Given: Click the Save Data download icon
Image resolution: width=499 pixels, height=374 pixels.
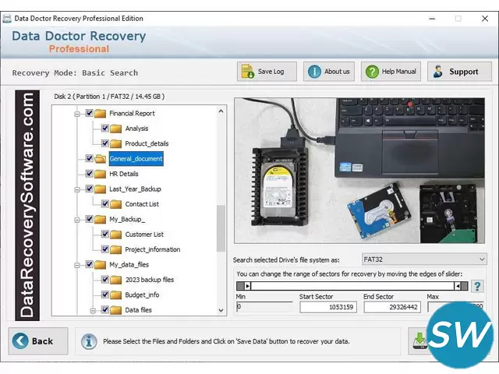Looking at the screenshot, I should (x=419, y=340).
